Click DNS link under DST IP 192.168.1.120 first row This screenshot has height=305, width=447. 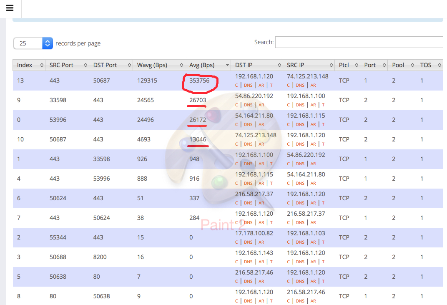(x=248, y=85)
